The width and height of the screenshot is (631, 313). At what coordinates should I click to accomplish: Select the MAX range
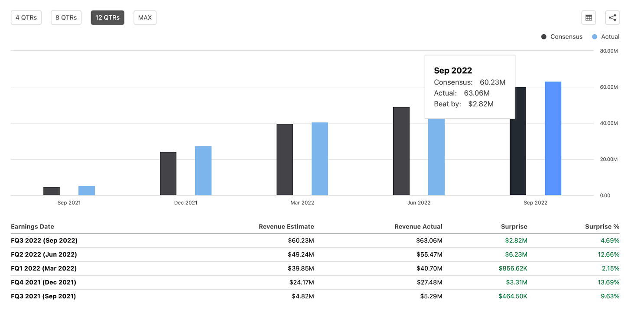[x=145, y=18]
